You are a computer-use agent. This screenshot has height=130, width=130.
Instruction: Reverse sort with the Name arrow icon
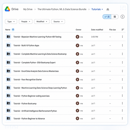pos(13,30)
